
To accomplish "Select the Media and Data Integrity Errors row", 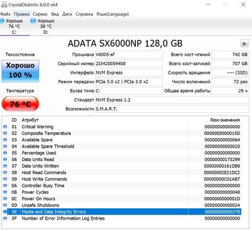I will pyautogui.click(x=124, y=211).
